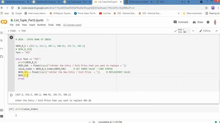
Task: Run the SBIN code cell
Action: click(x=11, y=37)
